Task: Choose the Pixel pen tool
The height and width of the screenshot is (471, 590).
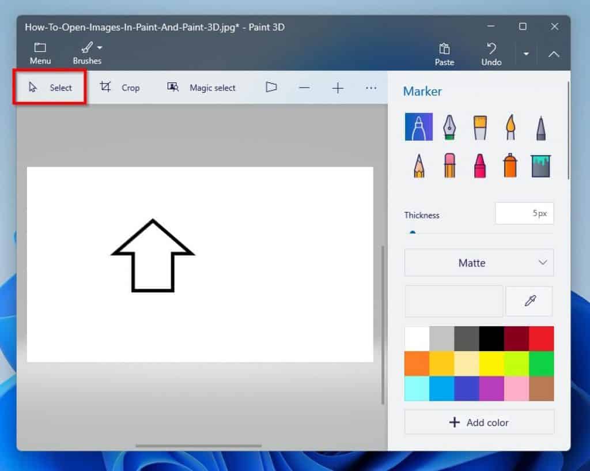Action: [x=540, y=128]
